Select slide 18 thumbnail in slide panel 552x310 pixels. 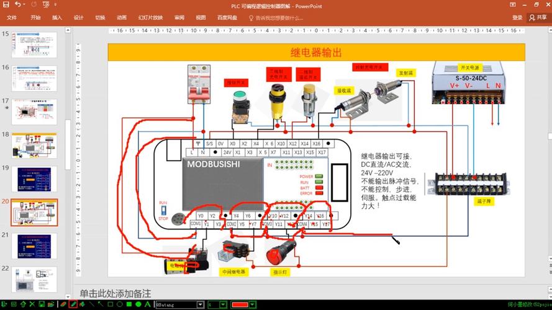34,145
